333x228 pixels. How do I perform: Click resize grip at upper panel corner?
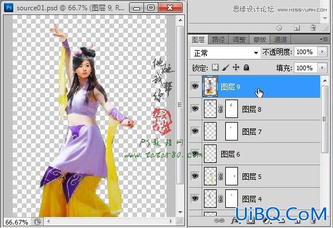click(326, 28)
